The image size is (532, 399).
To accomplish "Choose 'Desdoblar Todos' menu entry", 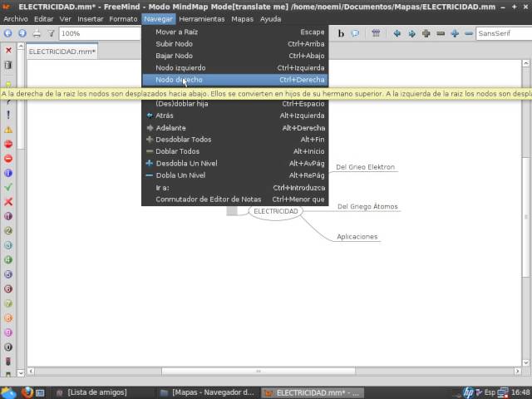I will pos(234,140).
